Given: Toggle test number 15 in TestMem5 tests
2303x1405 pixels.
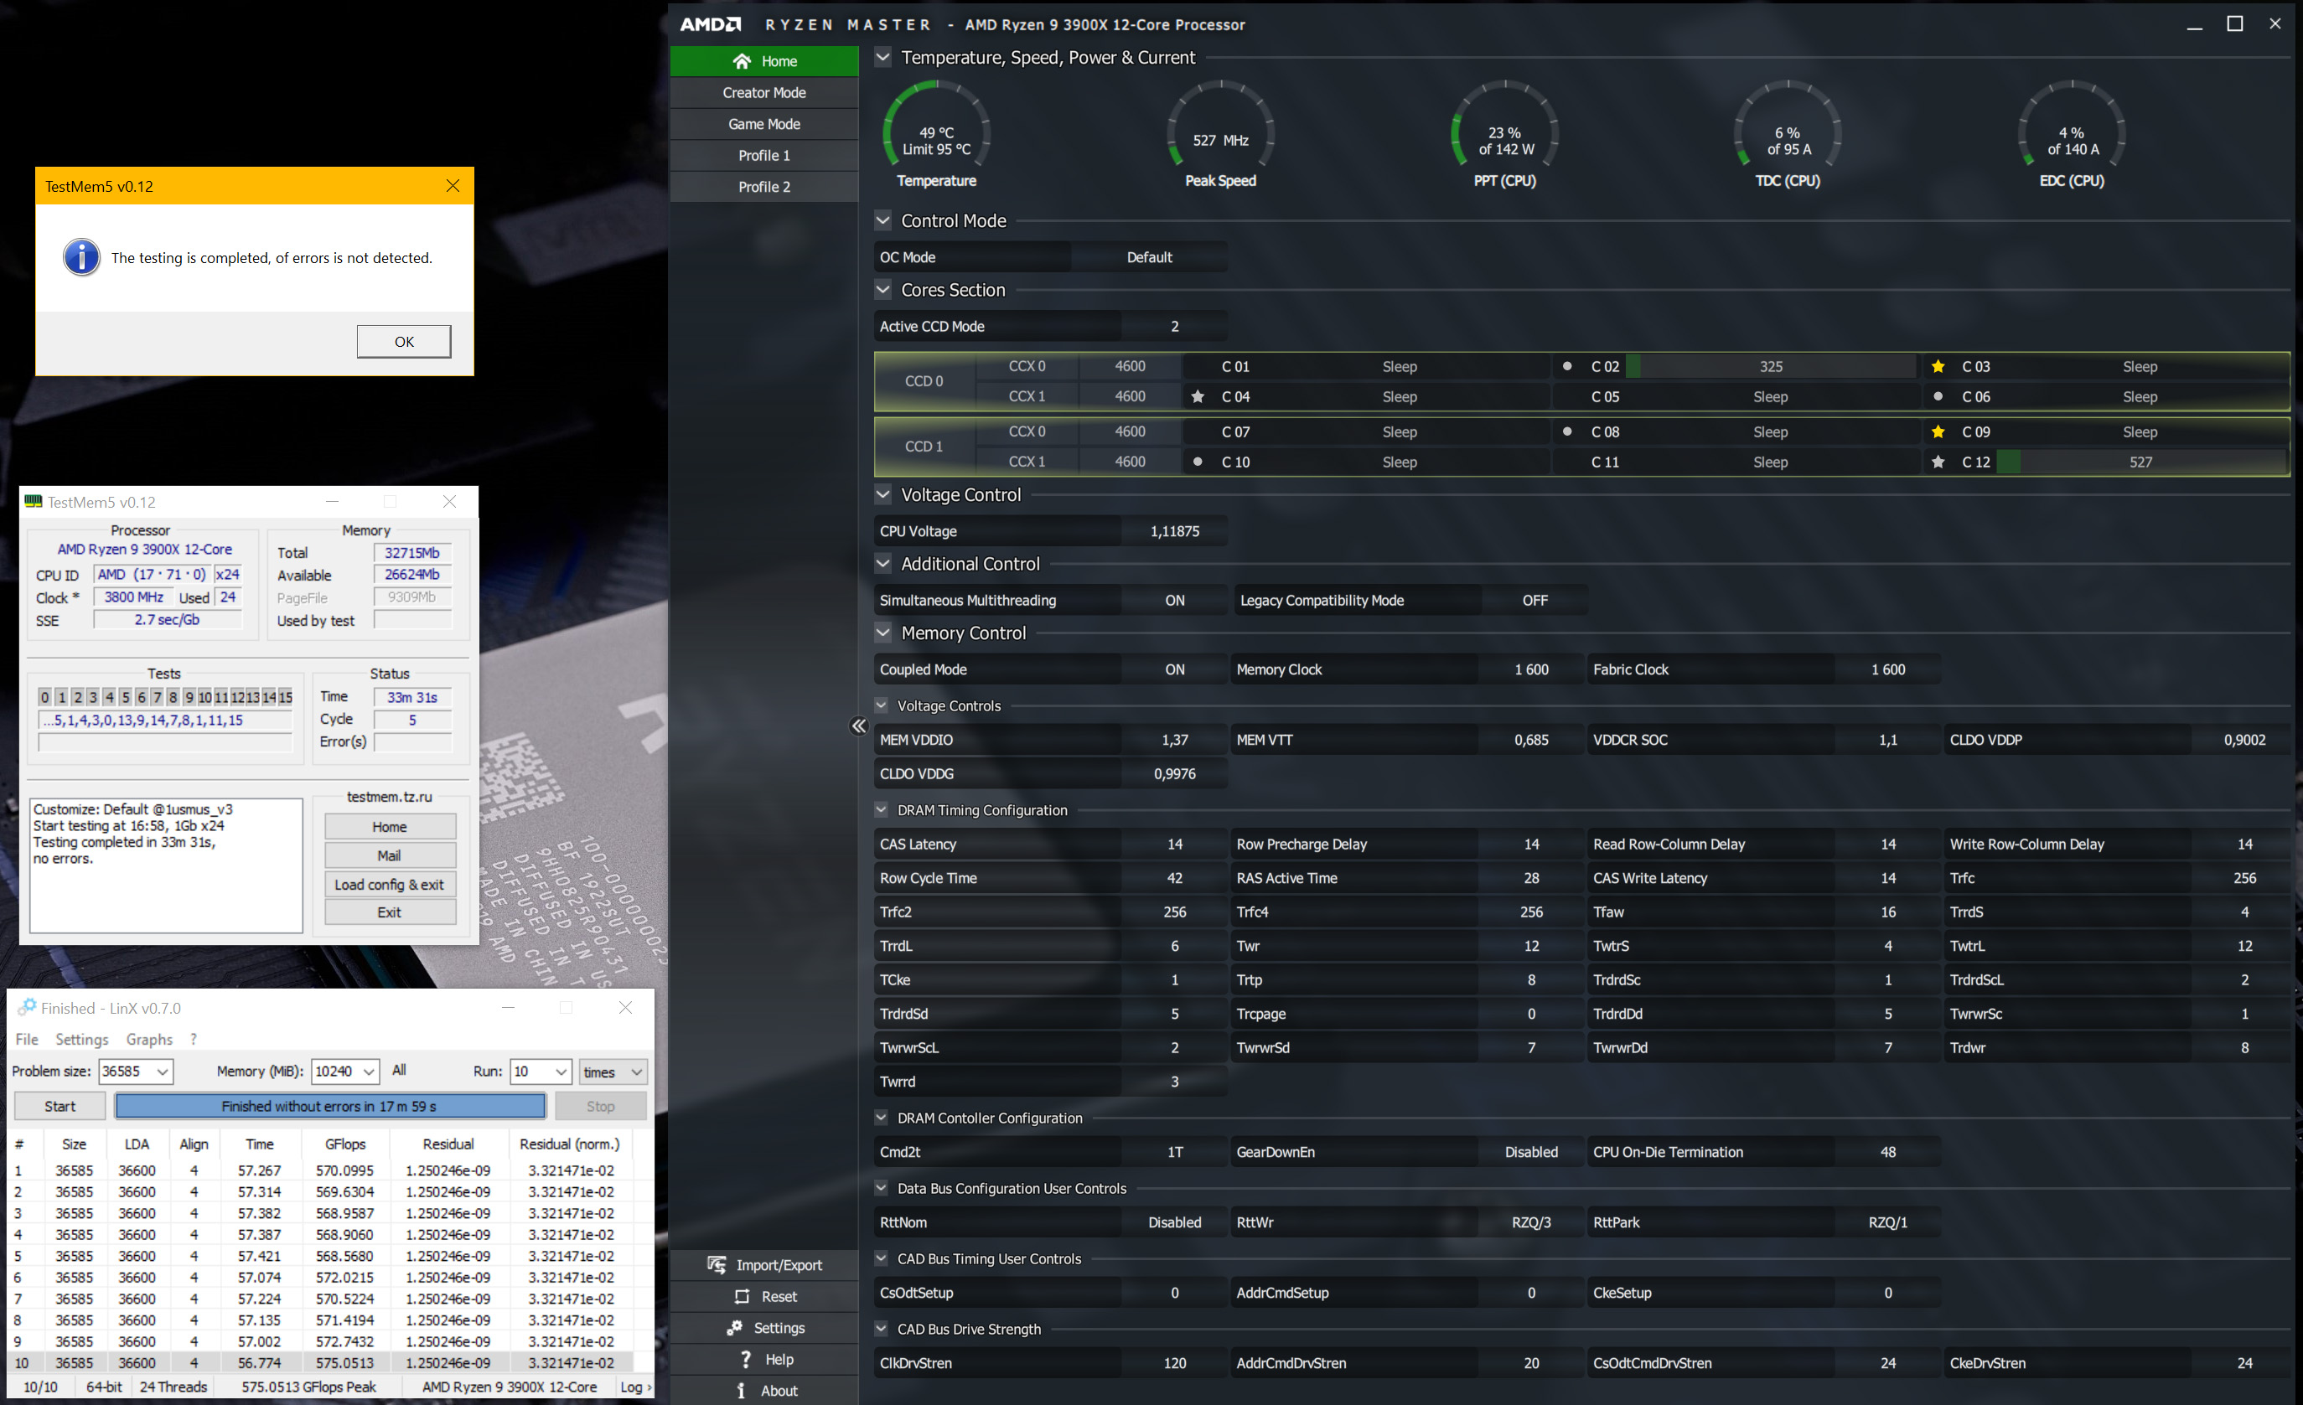Looking at the screenshot, I should pyautogui.click(x=285, y=697).
